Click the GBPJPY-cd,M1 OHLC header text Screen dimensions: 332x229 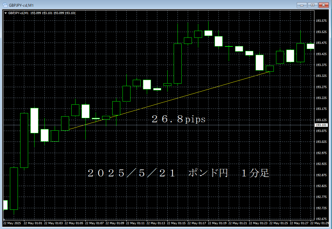[42, 13]
